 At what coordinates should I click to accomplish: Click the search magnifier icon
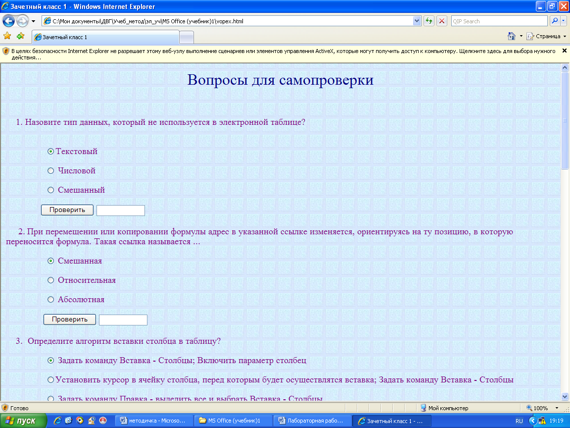click(x=555, y=21)
